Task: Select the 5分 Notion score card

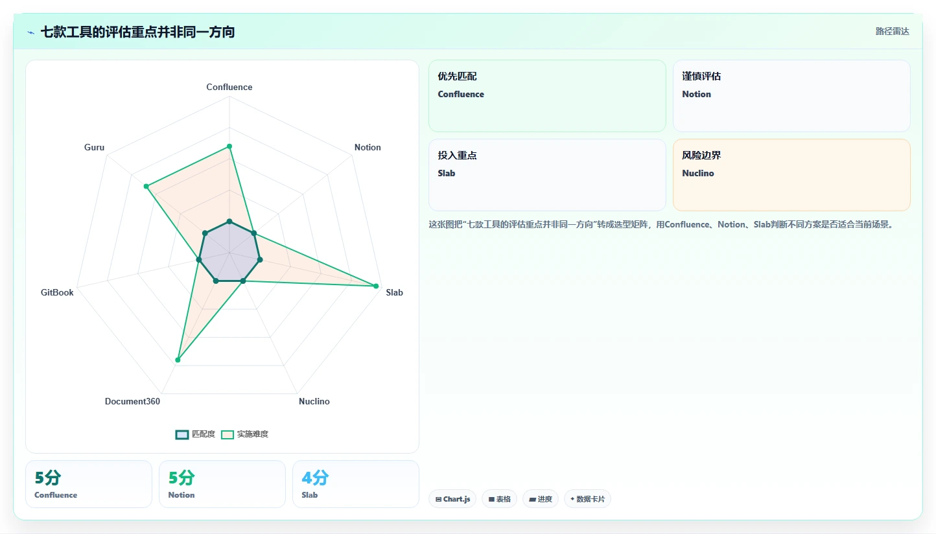Action: point(222,484)
